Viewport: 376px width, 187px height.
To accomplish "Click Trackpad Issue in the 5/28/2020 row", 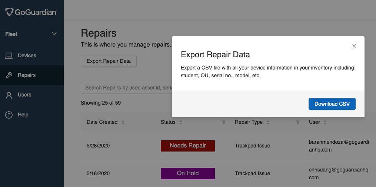I will click(252, 146).
